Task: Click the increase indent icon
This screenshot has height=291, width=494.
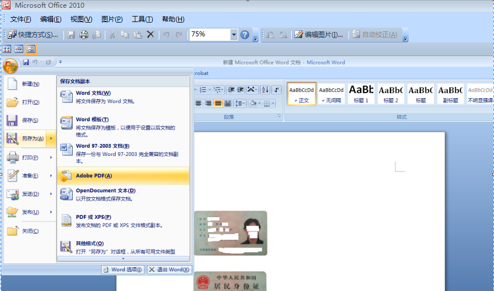Action: coord(240,90)
